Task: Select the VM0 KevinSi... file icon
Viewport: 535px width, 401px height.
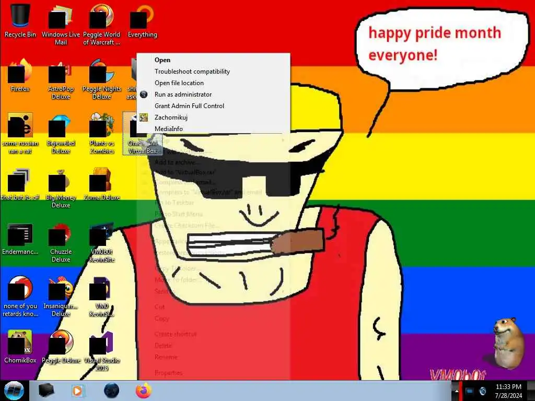Action: tap(102, 297)
